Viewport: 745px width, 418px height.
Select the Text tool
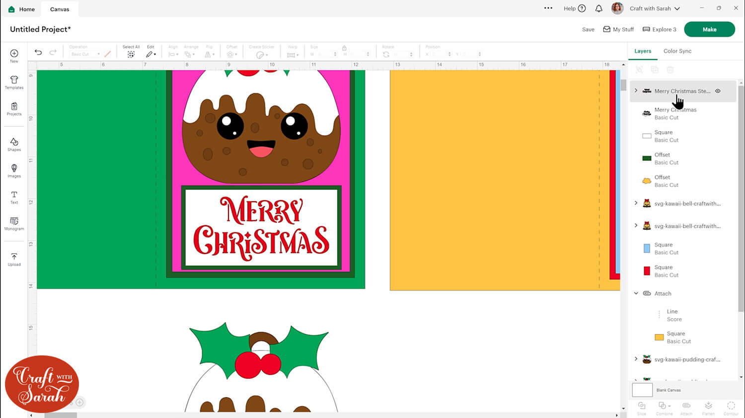(14, 197)
